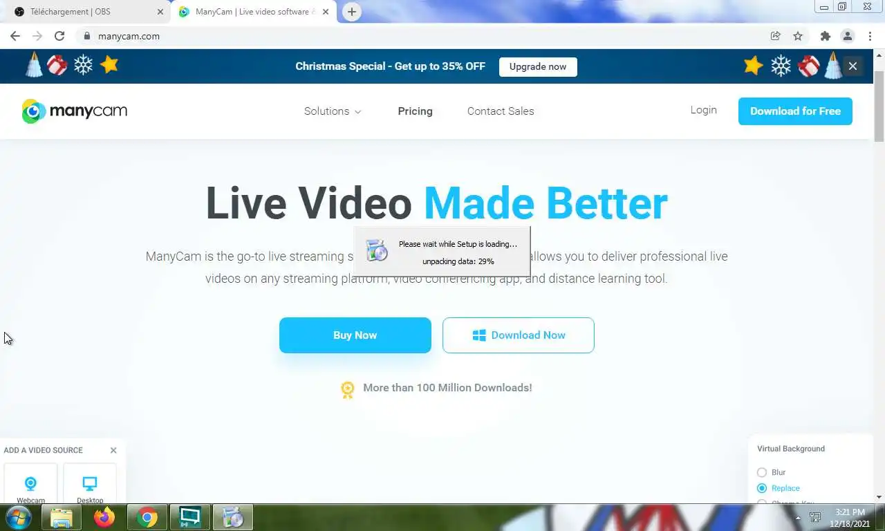Viewport: 885px width, 531px height.
Task: Show hidden system tray icons
Action: click(x=798, y=517)
